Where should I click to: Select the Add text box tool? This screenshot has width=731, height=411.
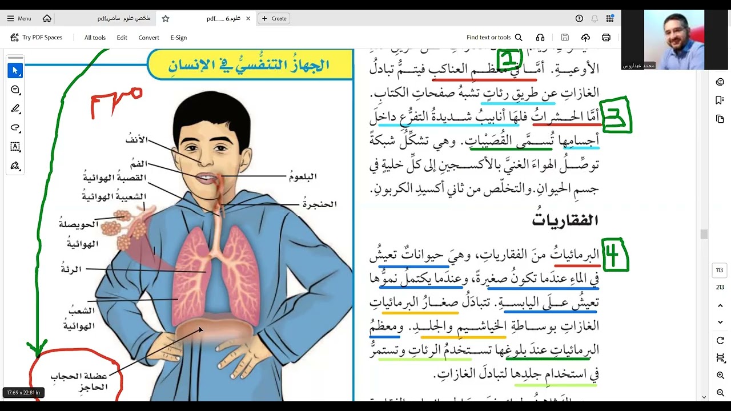(15, 147)
